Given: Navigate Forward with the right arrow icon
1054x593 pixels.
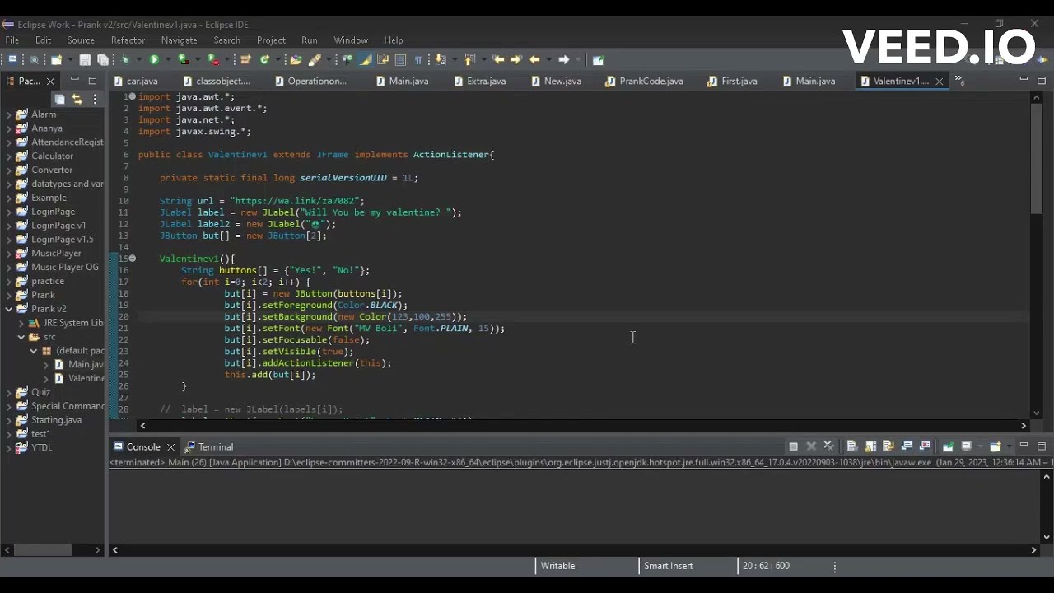Looking at the screenshot, I should 563,59.
